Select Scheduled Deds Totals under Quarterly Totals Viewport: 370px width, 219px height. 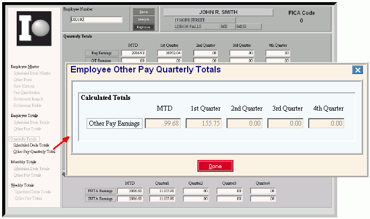pyautogui.click(x=31, y=145)
